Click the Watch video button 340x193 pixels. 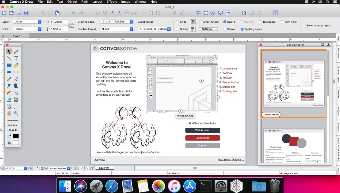coord(203,130)
